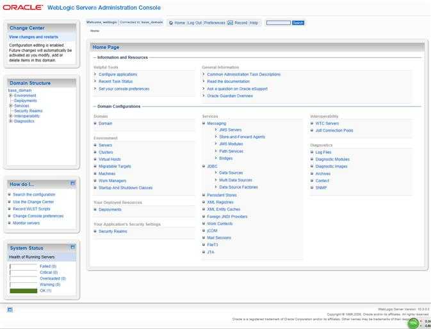Viewport: 431px width, 329px height.
Task: Open Log Files under Diagnostics
Action: pos(323,152)
